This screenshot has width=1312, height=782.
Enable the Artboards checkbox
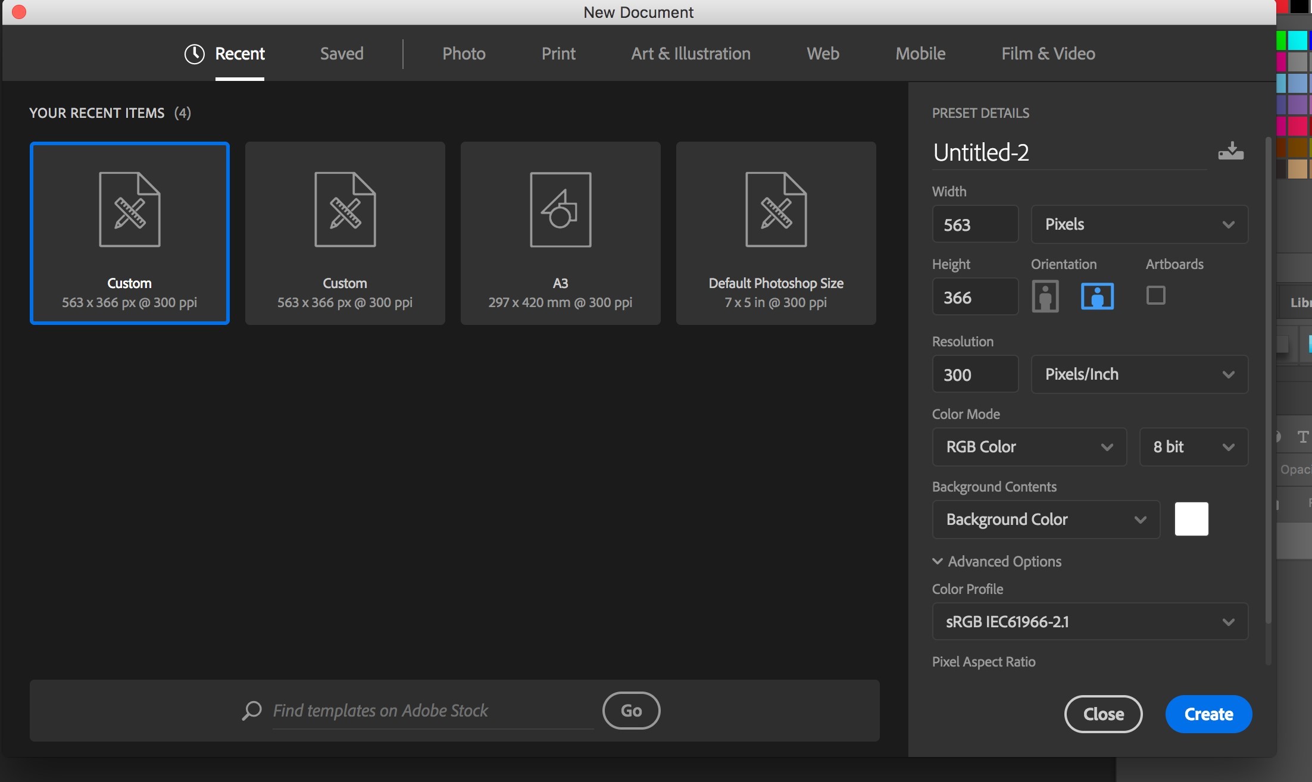pos(1155,295)
